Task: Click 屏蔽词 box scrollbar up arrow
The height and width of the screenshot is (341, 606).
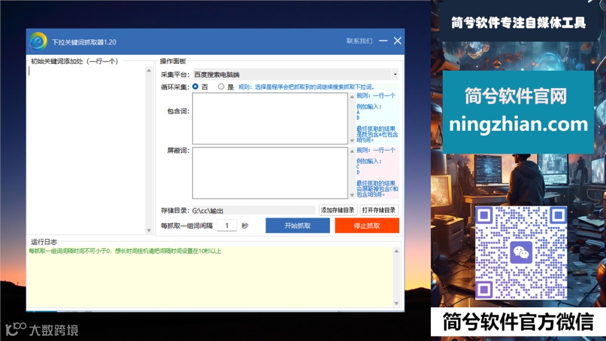Action: 352,151
